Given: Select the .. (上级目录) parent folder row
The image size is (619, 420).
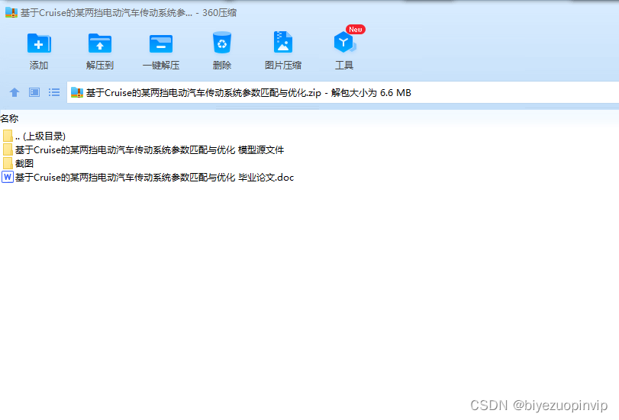Looking at the screenshot, I should pyautogui.click(x=34, y=136).
